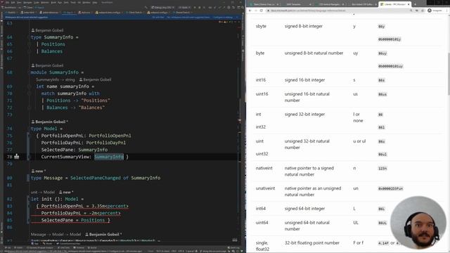Click 'uint16' type in the literals table
This screenshot has width=450, height=253.
click(x=262, y=93)
